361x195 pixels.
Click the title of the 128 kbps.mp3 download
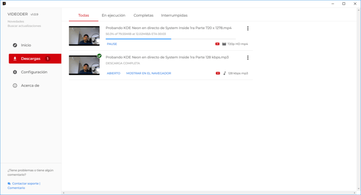pyautogui.click(x=167, y=57)
